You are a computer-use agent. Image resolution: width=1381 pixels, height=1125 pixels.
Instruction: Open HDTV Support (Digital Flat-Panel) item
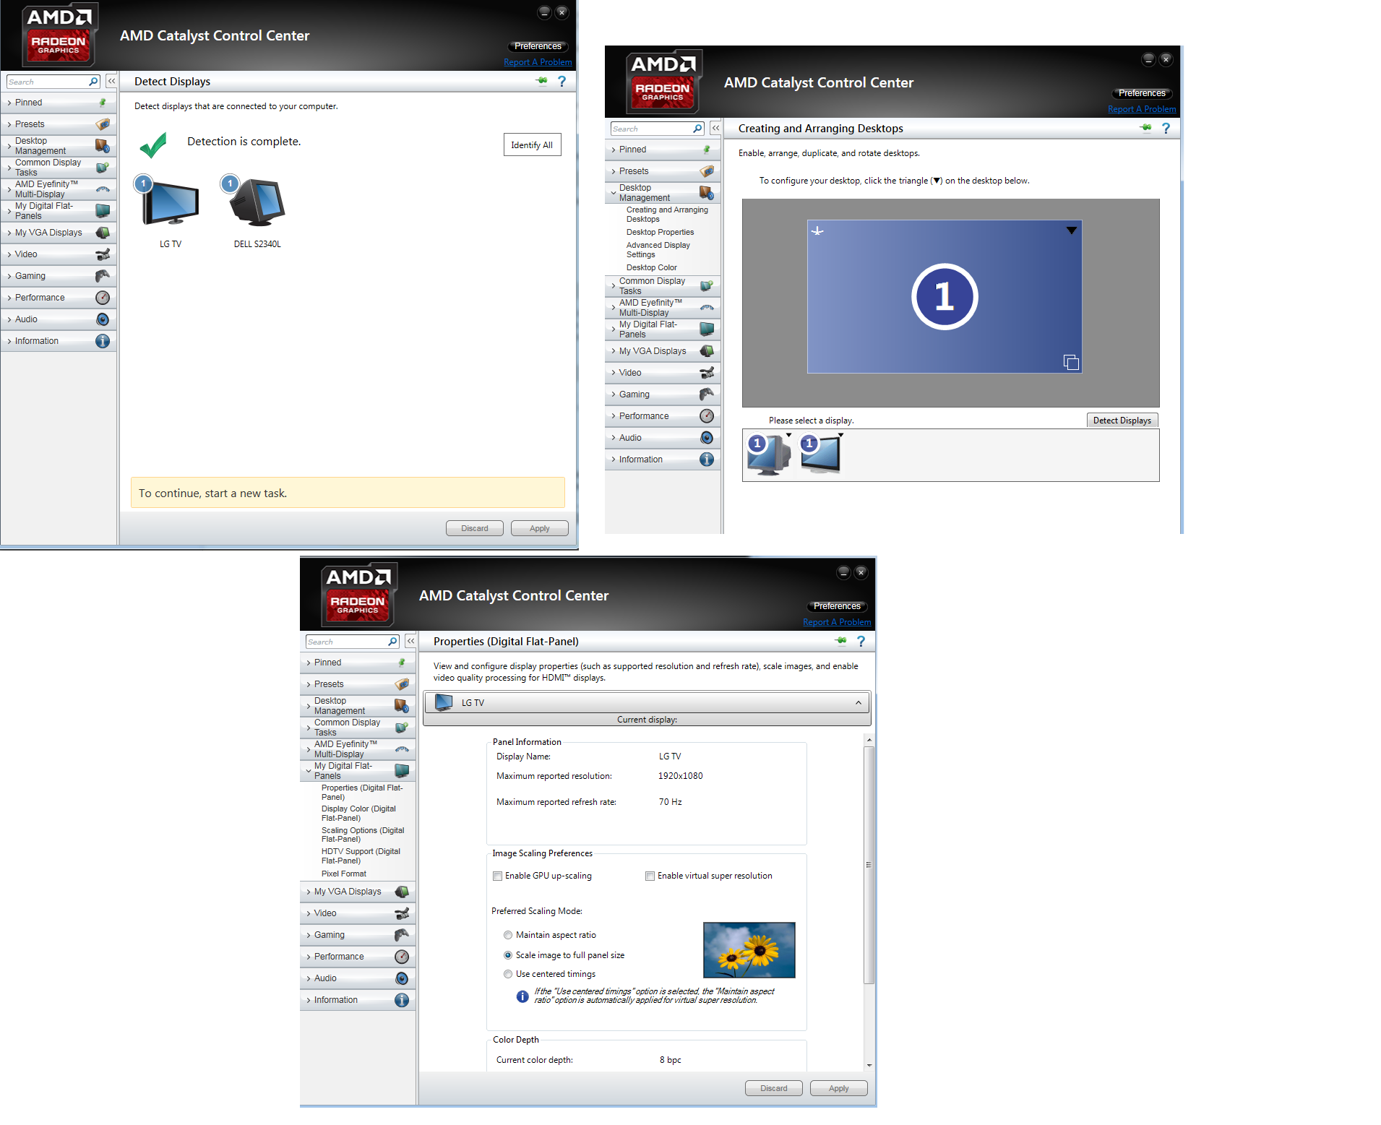(361, 856)
